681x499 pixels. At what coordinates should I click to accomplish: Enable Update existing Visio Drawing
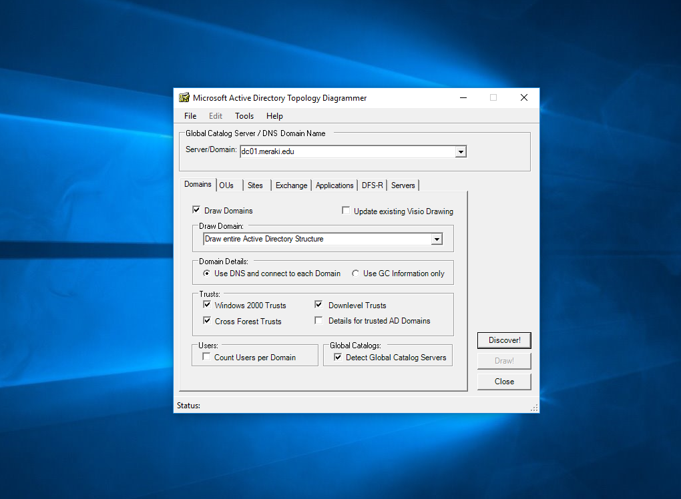[346, 210]
